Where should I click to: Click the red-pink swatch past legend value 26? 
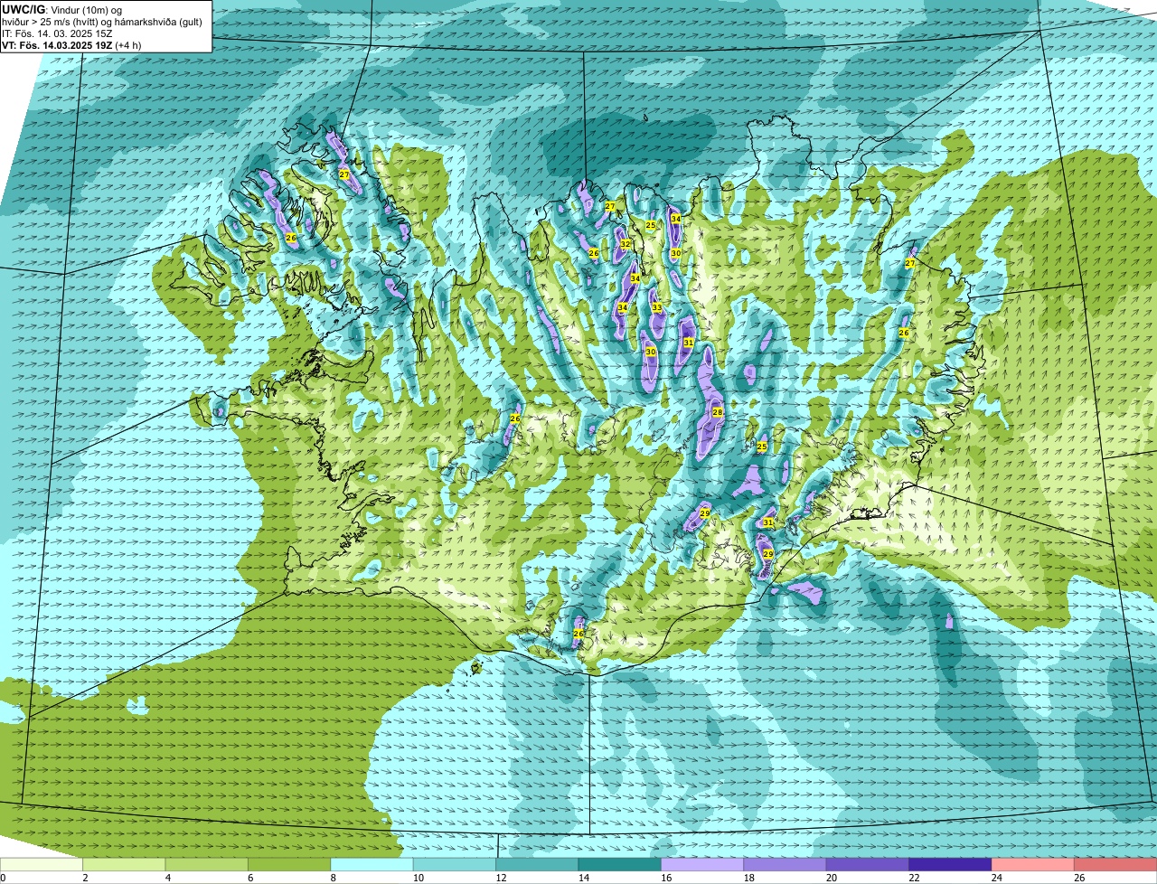click(x=1115, y=865)
